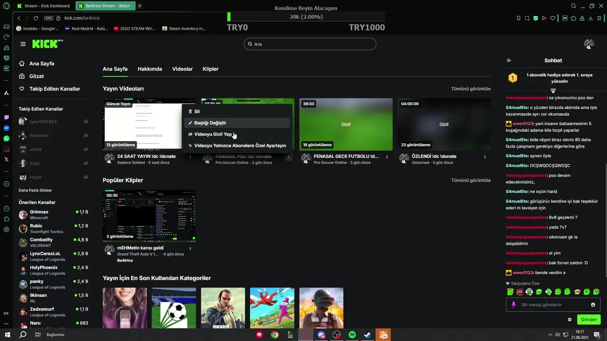Open three-dot menu of FENASAL PSO video
This screenshot has width=607, height=341.
coord(288,157)
